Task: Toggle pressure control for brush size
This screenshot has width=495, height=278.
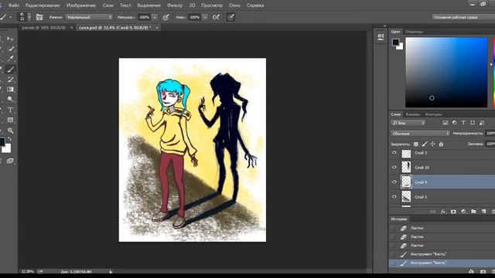Action: (x=230, y=17)
